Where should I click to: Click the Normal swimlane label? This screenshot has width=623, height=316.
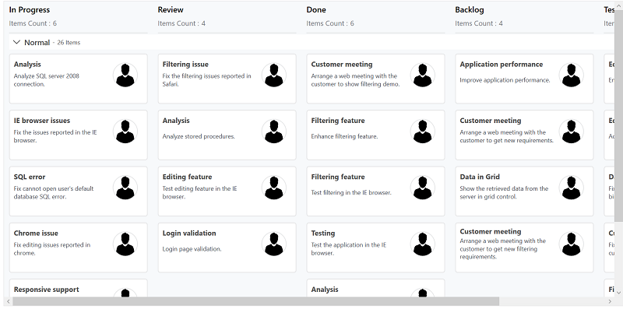pyautogui.click(x=37, y=43)
